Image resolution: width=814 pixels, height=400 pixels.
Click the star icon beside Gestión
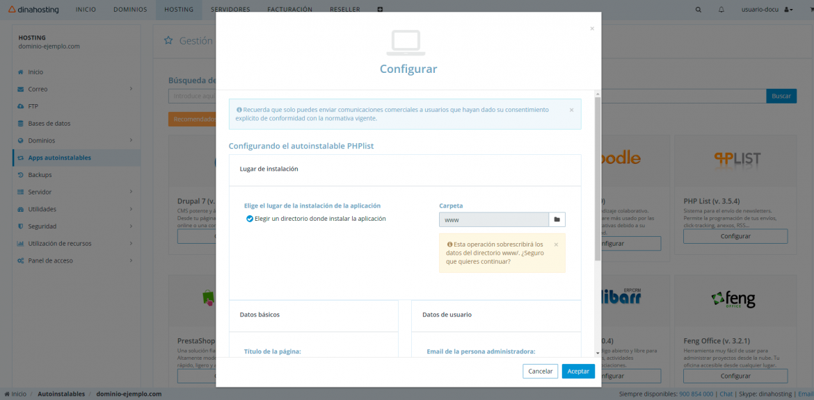[x=168, y=40]
